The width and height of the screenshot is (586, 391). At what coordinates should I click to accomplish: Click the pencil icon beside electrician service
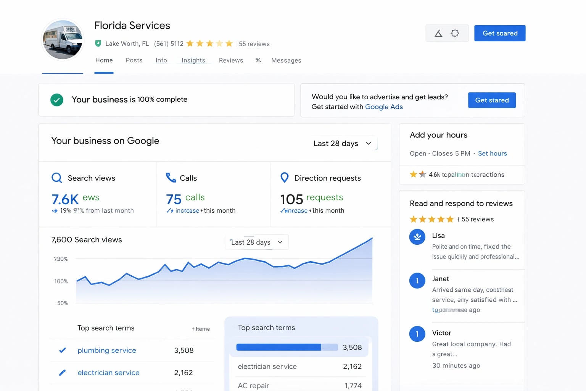[x=62, y=373]
